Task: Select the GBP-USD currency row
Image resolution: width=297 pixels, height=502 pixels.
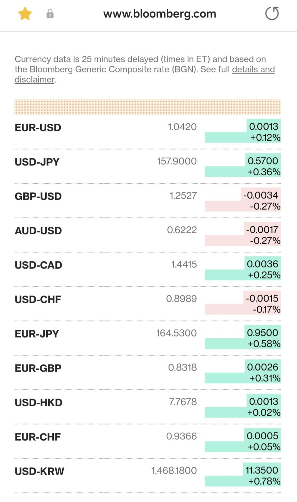Action: (x=38, y=196)
